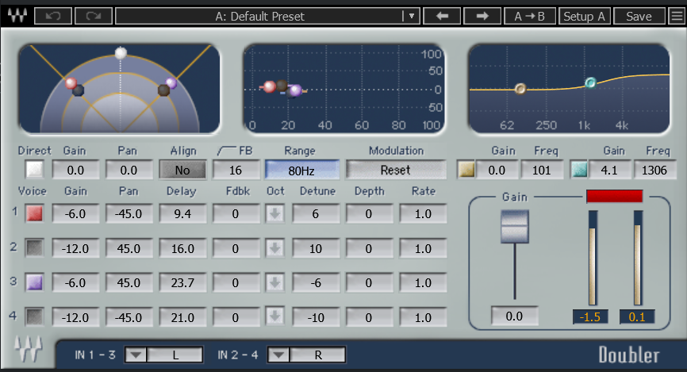
Task: Click the right output level meter
Action: tap(638, 258)
